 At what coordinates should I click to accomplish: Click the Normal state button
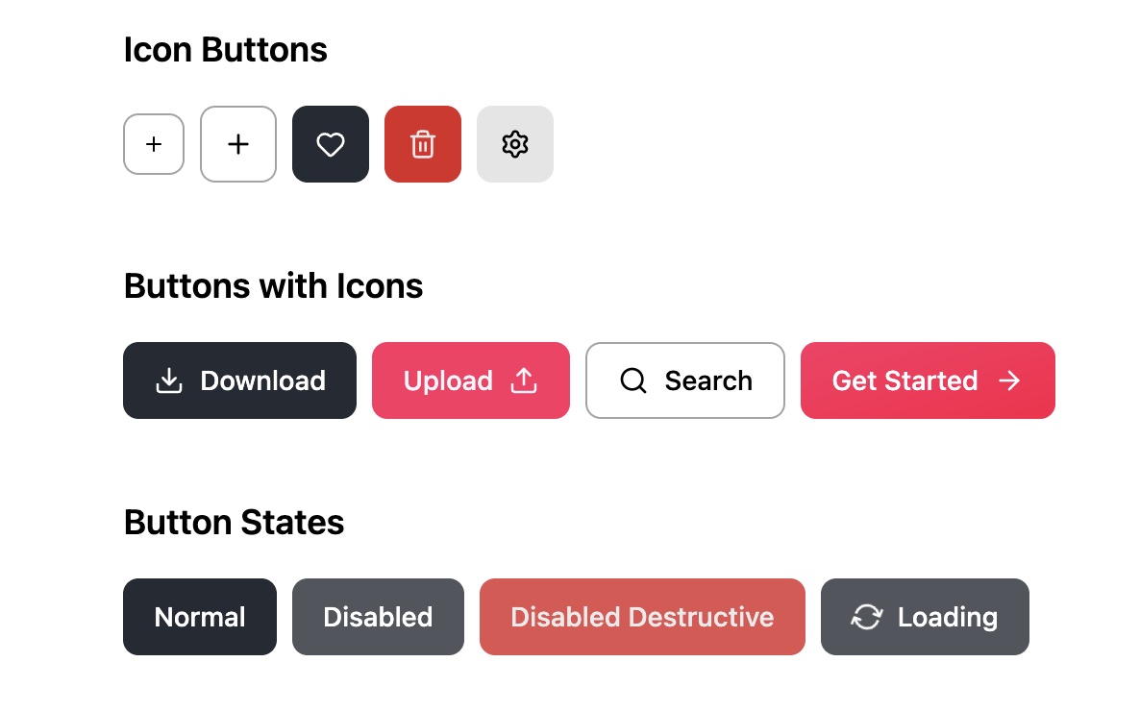[199, 617]
